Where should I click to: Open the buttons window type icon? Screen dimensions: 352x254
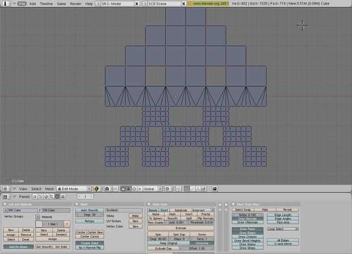coord(5,197)
